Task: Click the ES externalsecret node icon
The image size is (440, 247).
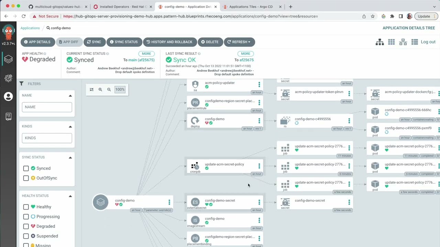Action: click(x=195, y=202)
